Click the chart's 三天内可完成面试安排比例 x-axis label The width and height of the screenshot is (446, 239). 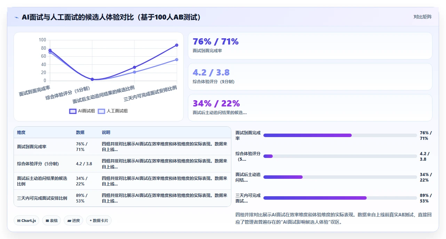(150, 93)
